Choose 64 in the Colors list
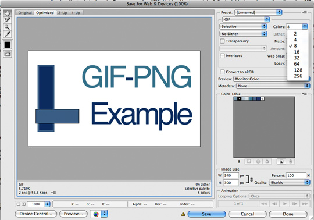This screenshot has width=314, height=220. [x=298, y=64]
